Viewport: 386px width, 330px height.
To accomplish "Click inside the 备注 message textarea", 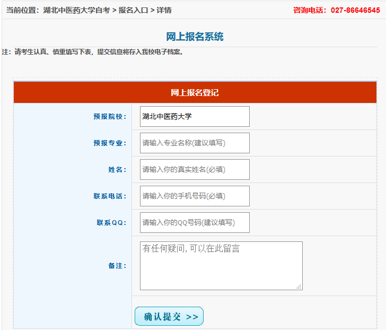I will (221, 266).
